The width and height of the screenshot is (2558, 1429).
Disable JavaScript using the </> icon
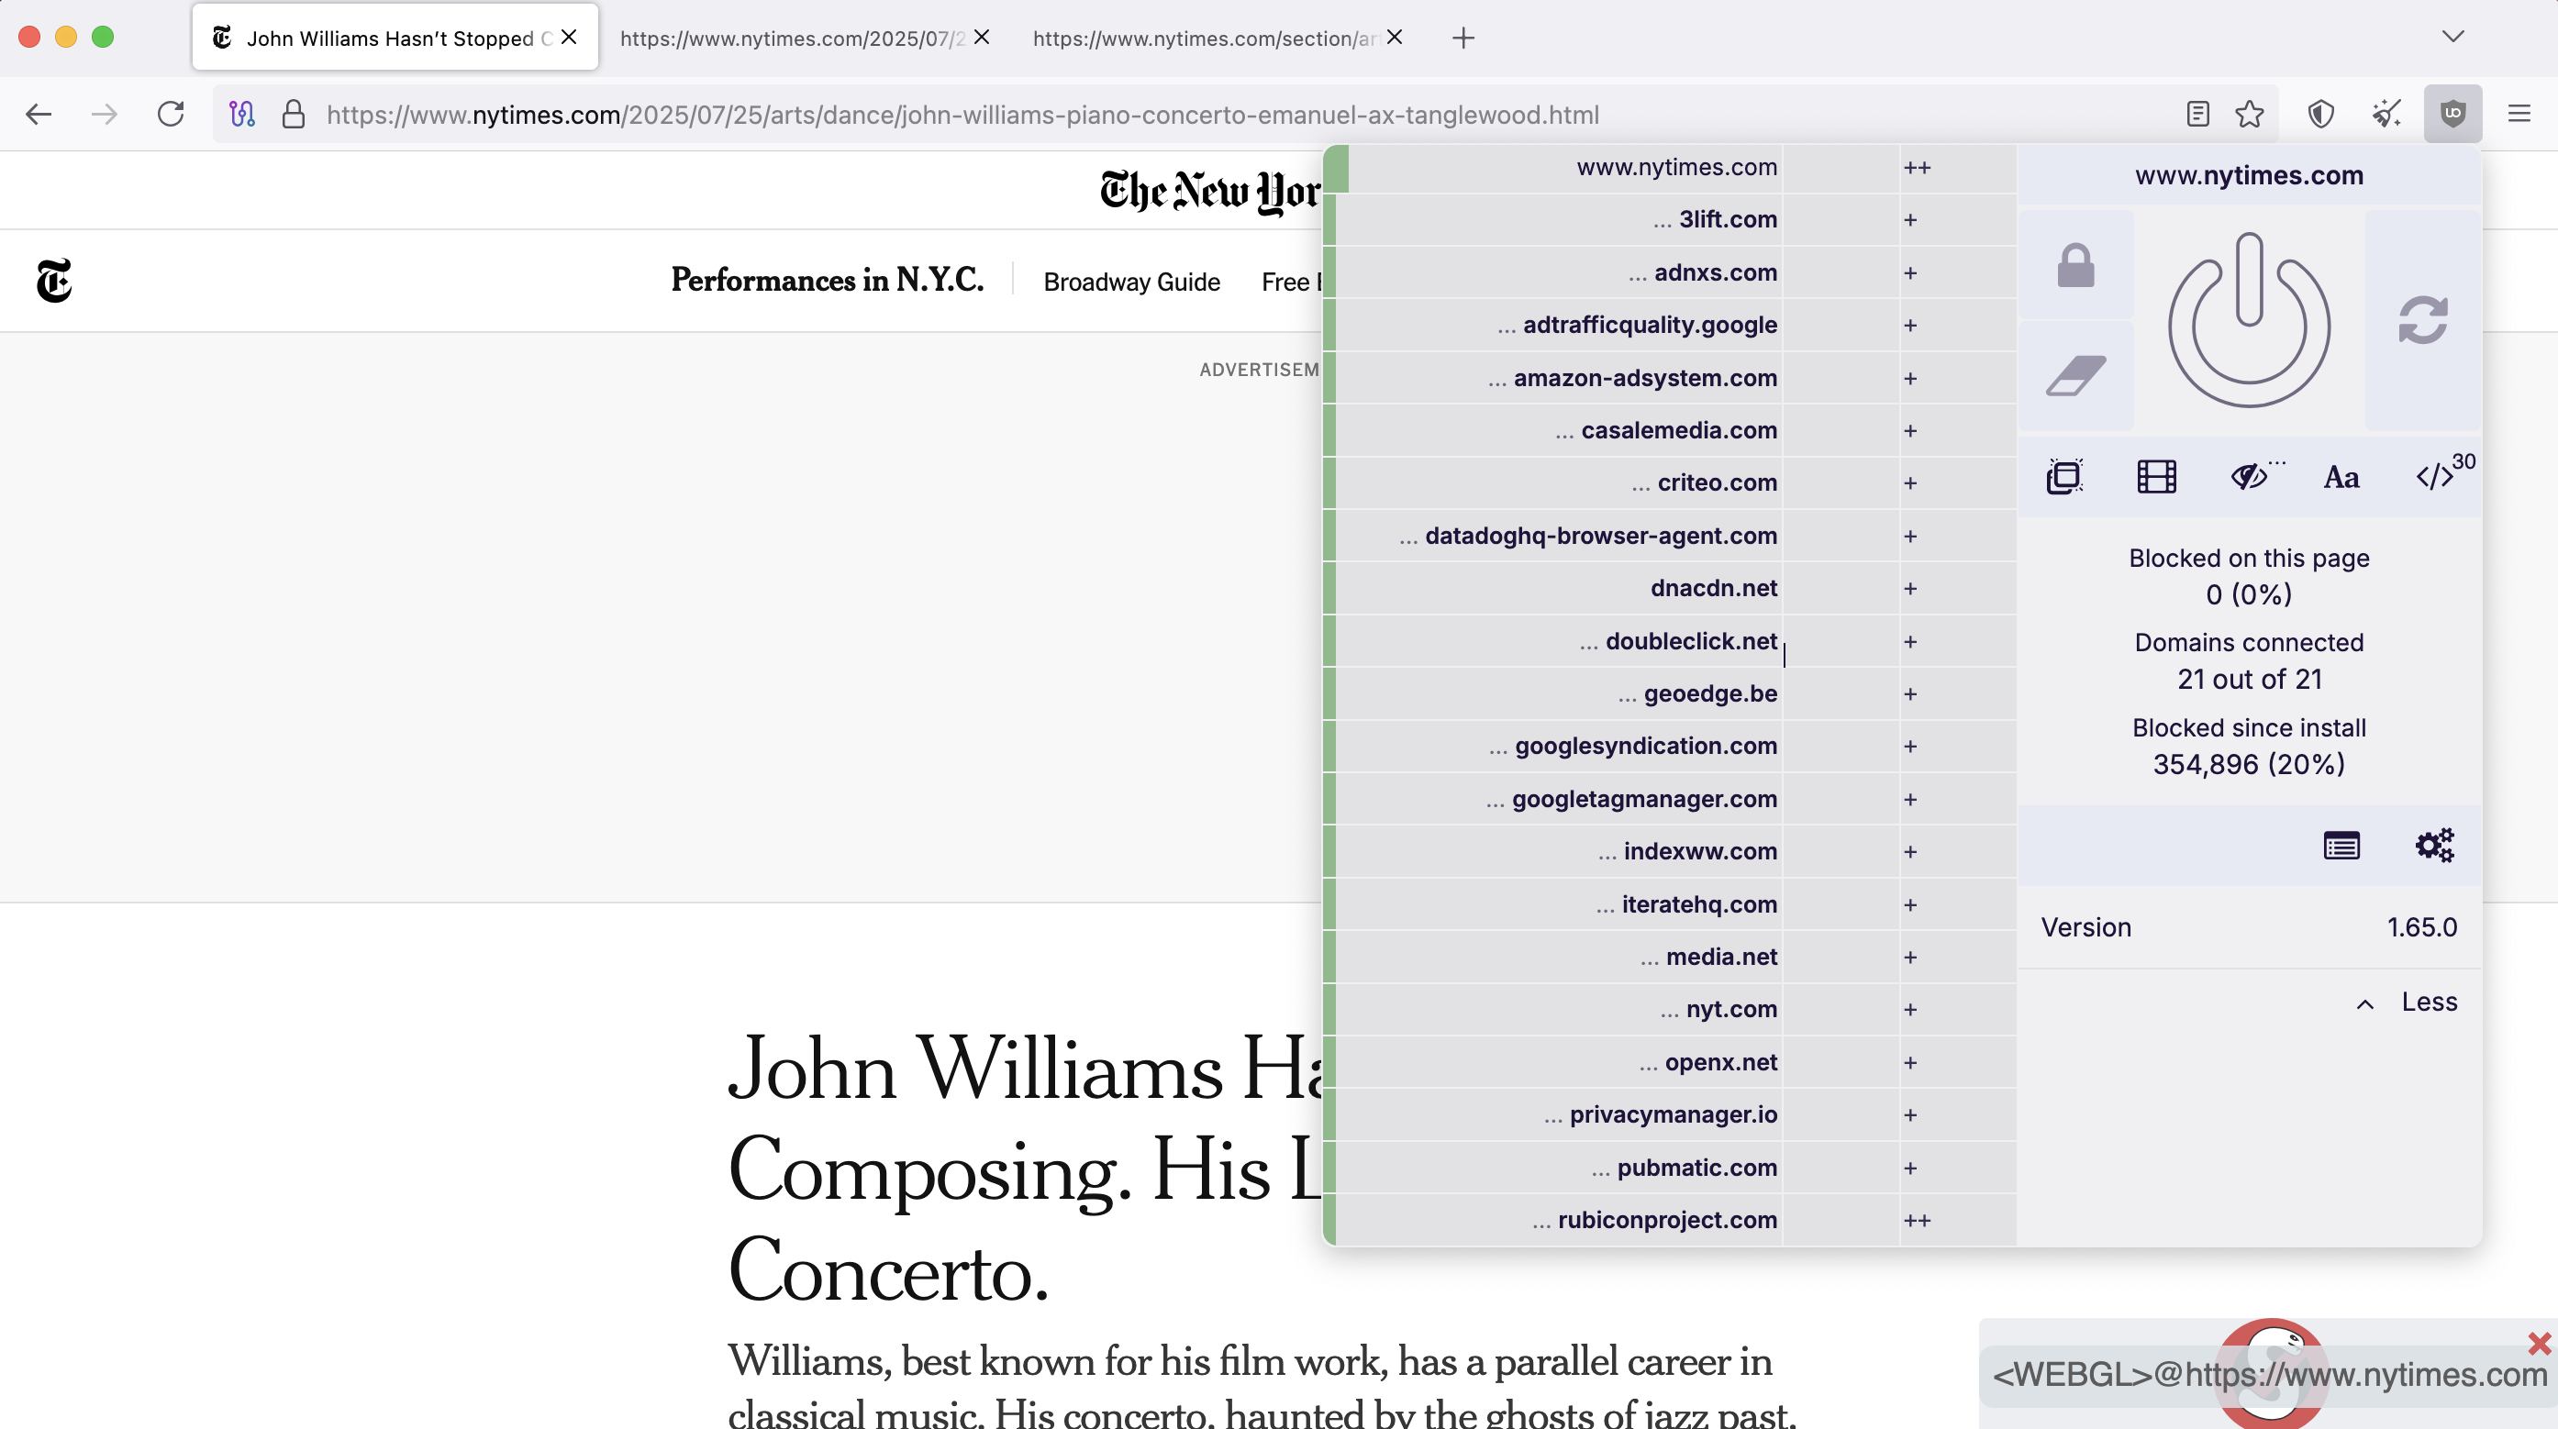pyautogui.click(x=2438, y=475)
